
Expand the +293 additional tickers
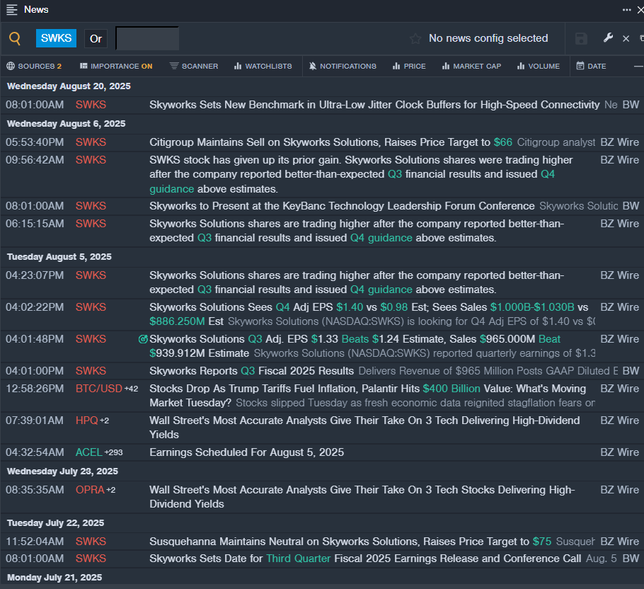pyautogui.click(x=113, y=452)
